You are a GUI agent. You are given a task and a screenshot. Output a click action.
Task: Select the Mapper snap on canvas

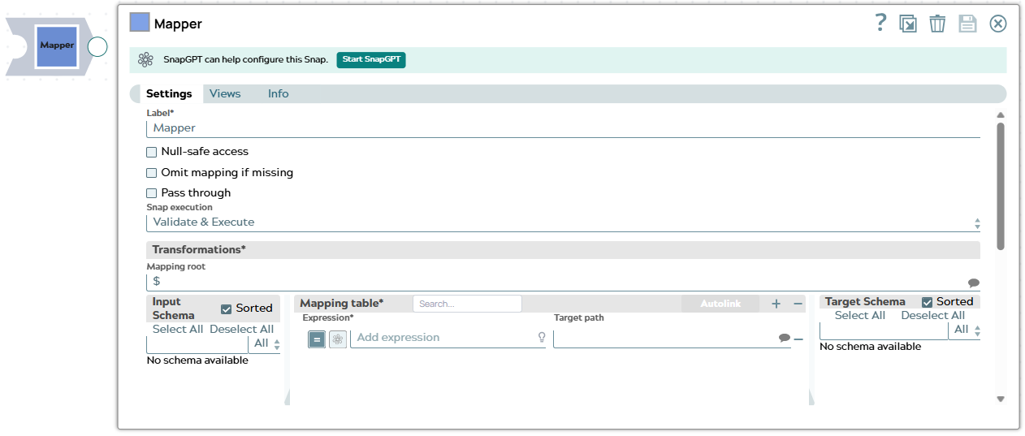tap(57, 46)
